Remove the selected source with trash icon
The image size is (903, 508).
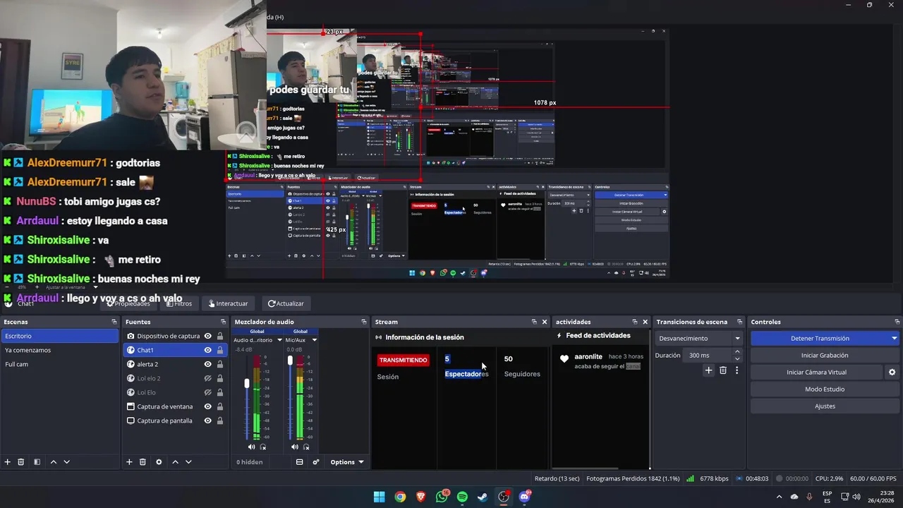pos(143,462)
